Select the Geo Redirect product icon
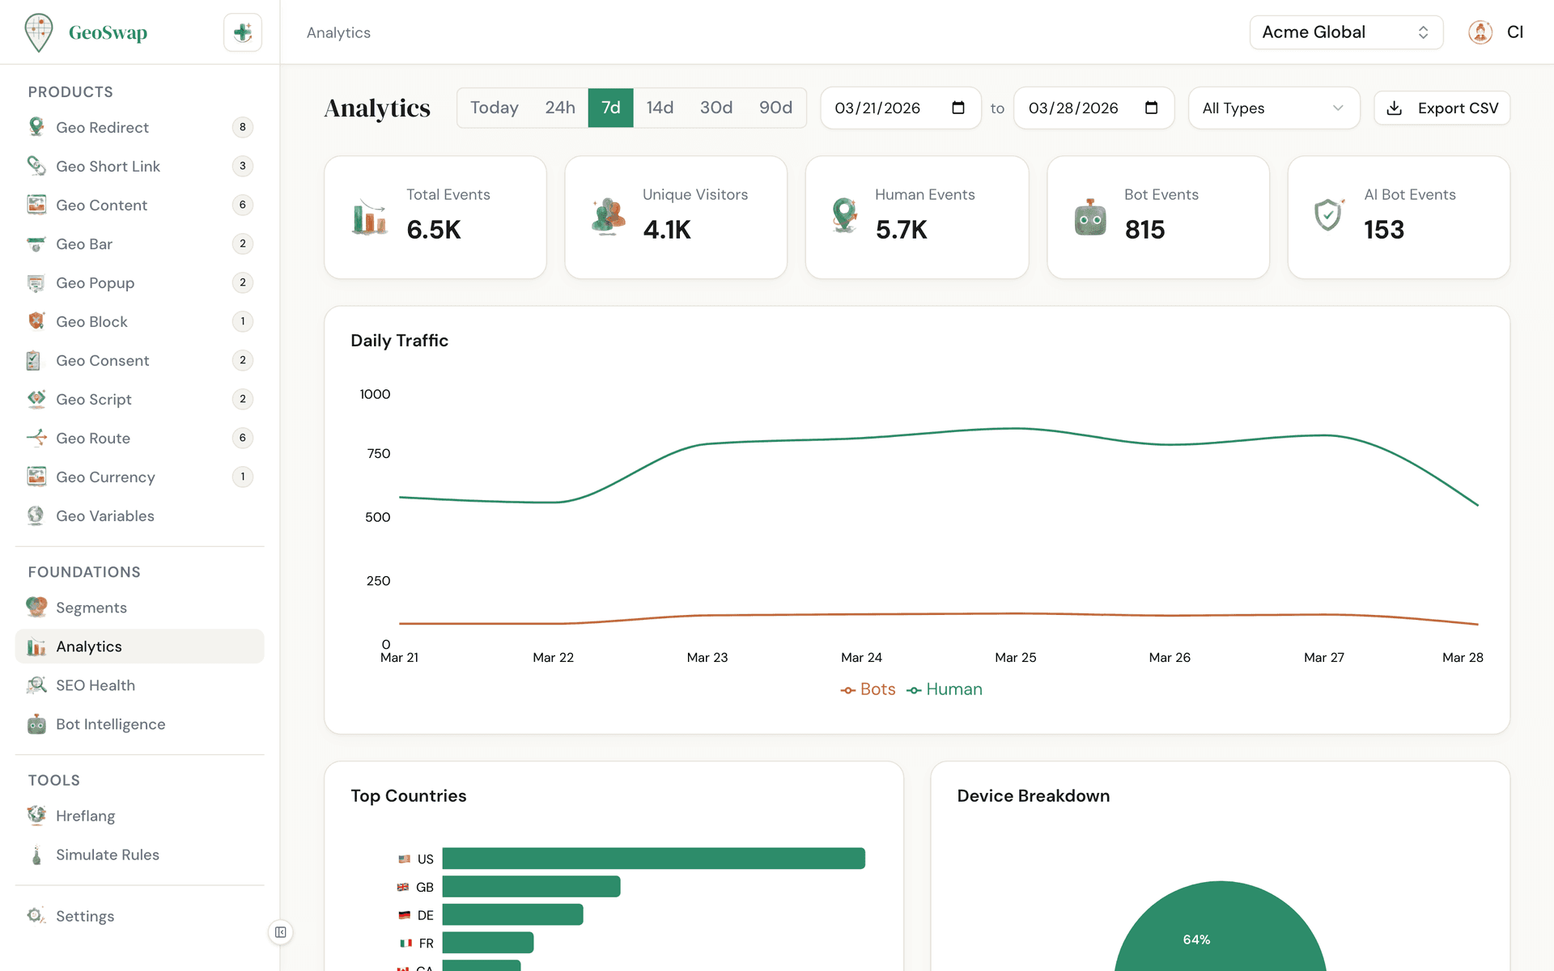 click(x=36, y=127)
